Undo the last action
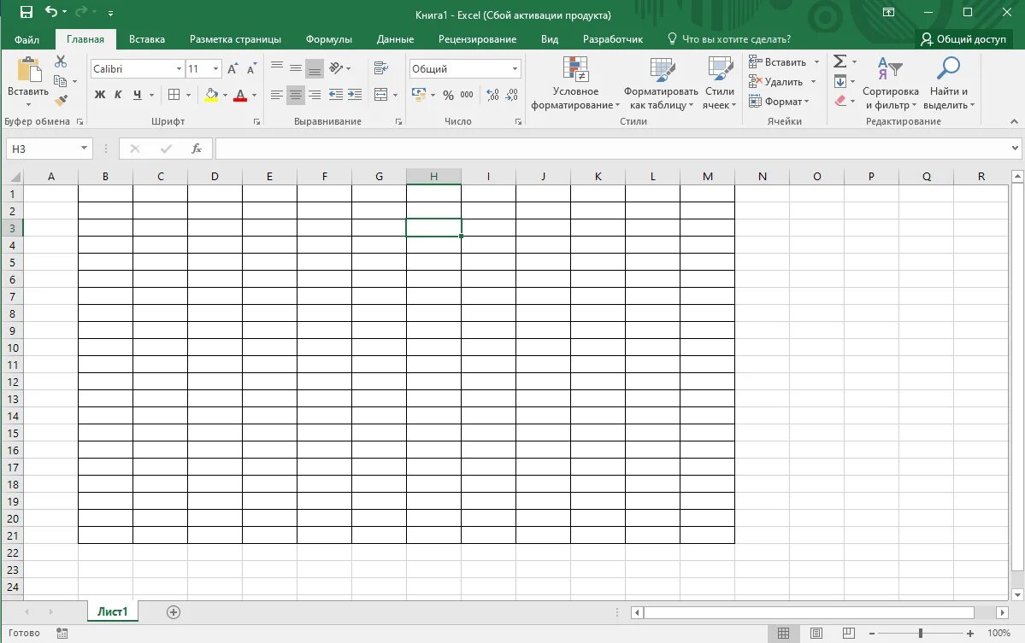Viewport: 1025px width, 643px height. 51,12
